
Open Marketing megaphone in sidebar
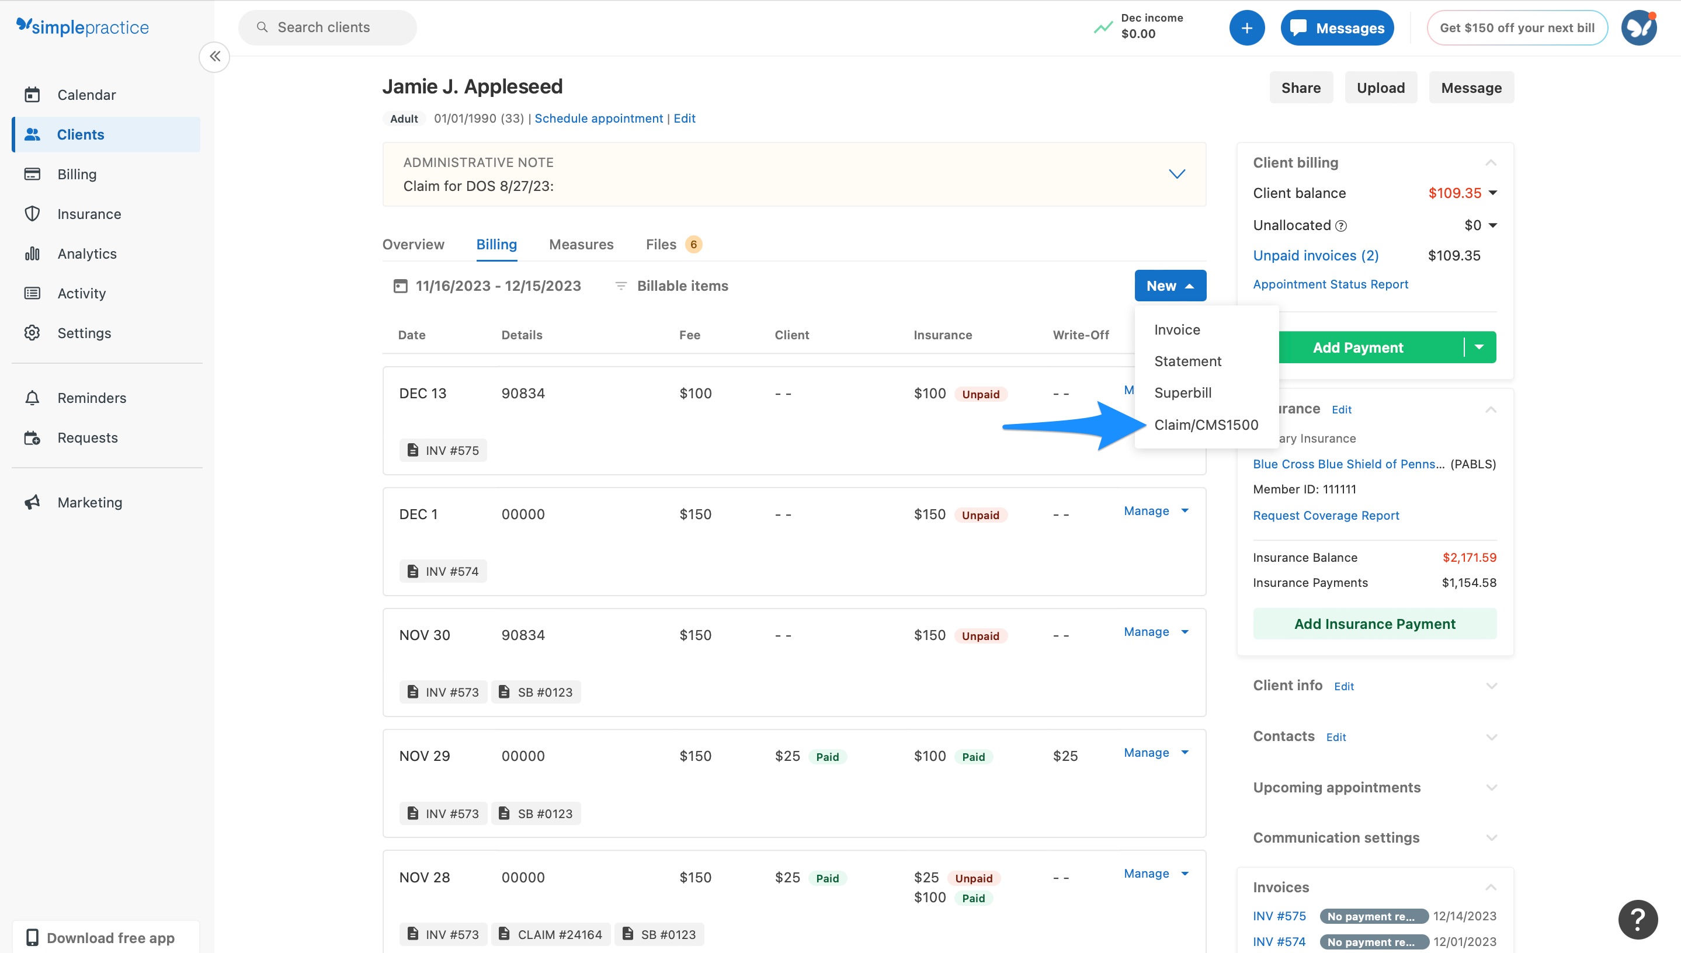coord(32,503)
